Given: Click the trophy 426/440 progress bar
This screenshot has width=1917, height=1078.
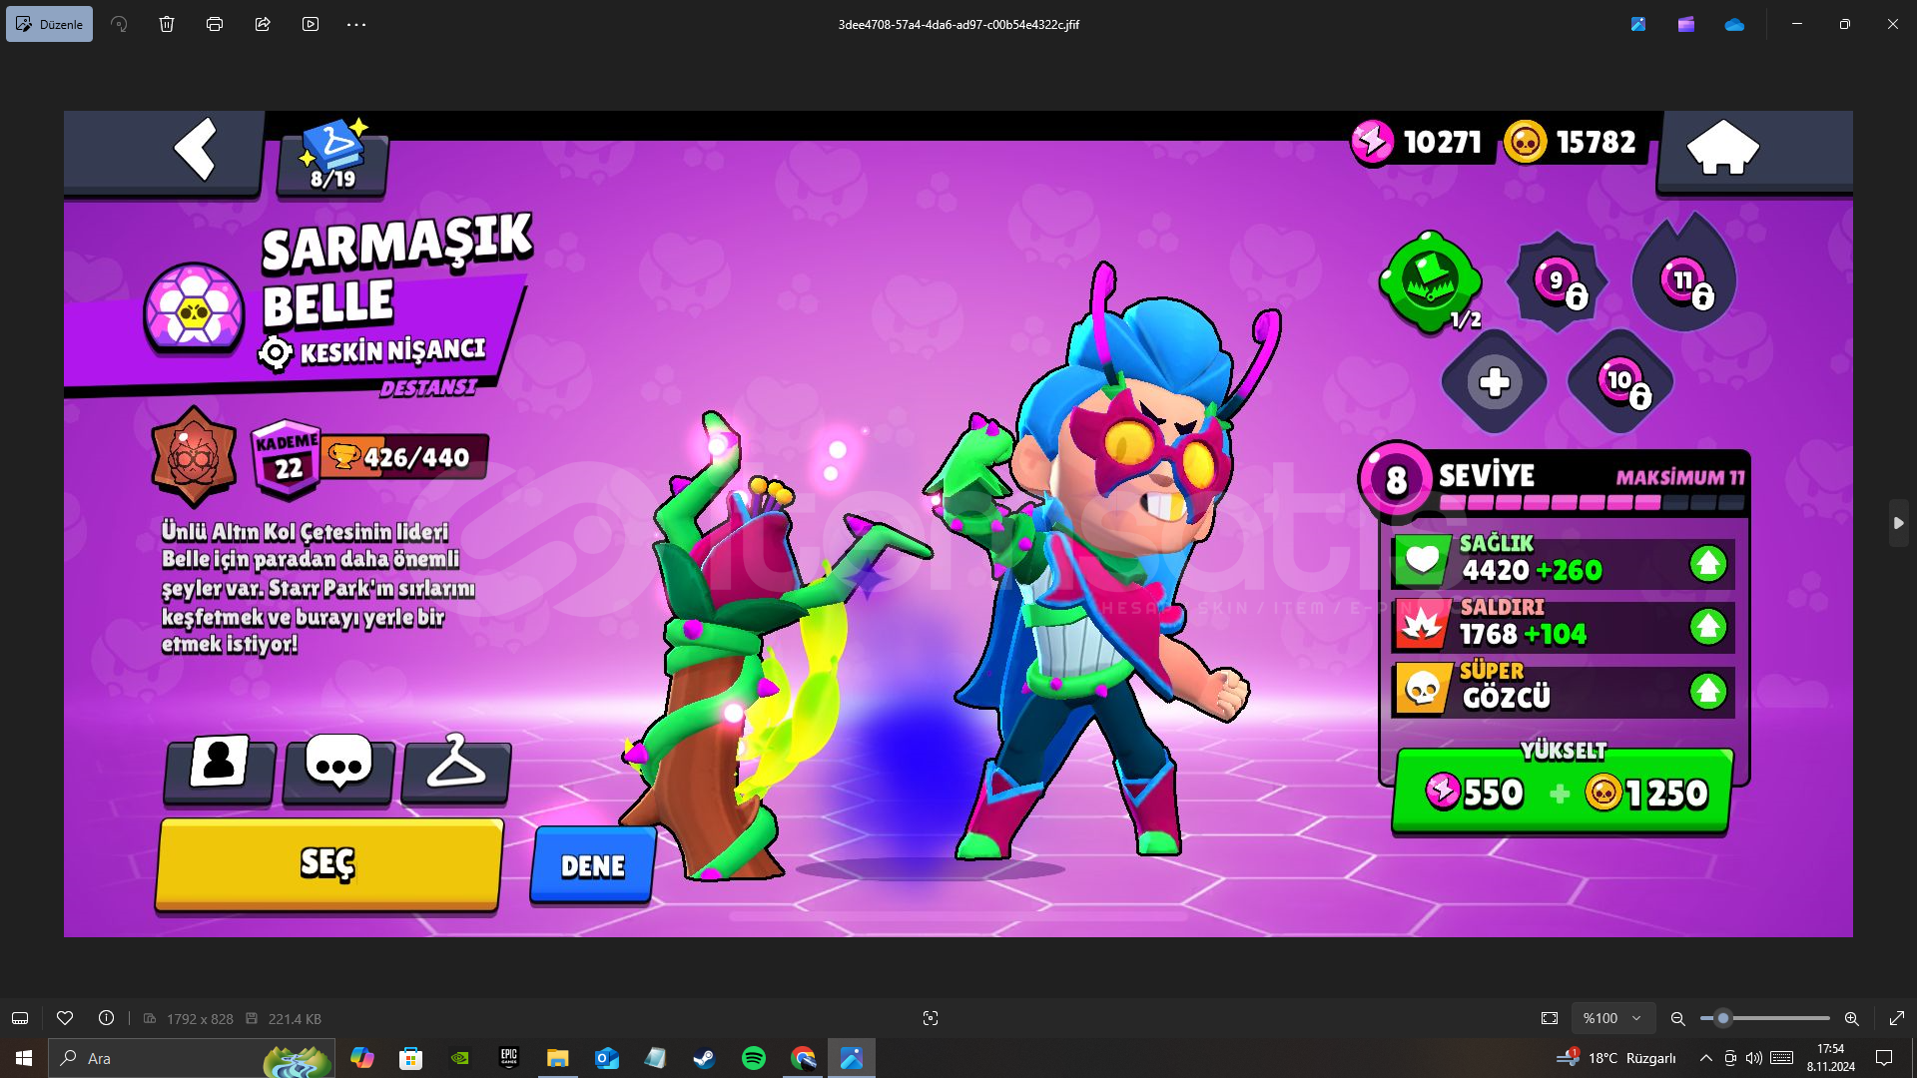Looking at the screenshot, I should 405,457.
